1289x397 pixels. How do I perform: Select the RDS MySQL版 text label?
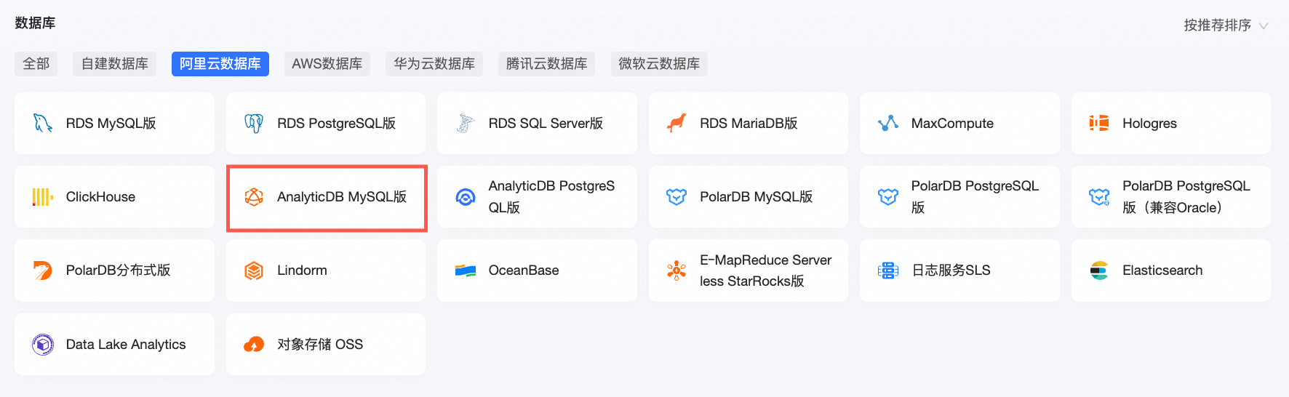tap(111, 124)
